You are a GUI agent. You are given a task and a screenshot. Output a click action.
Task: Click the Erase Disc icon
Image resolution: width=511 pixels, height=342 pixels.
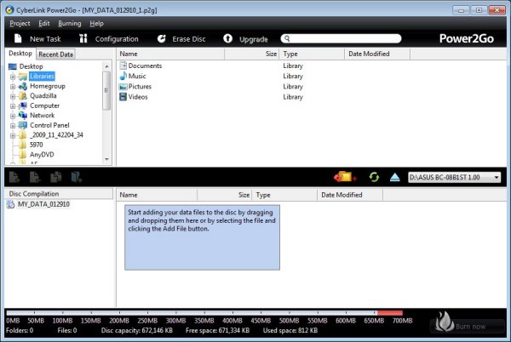click(x=161, y=39)
